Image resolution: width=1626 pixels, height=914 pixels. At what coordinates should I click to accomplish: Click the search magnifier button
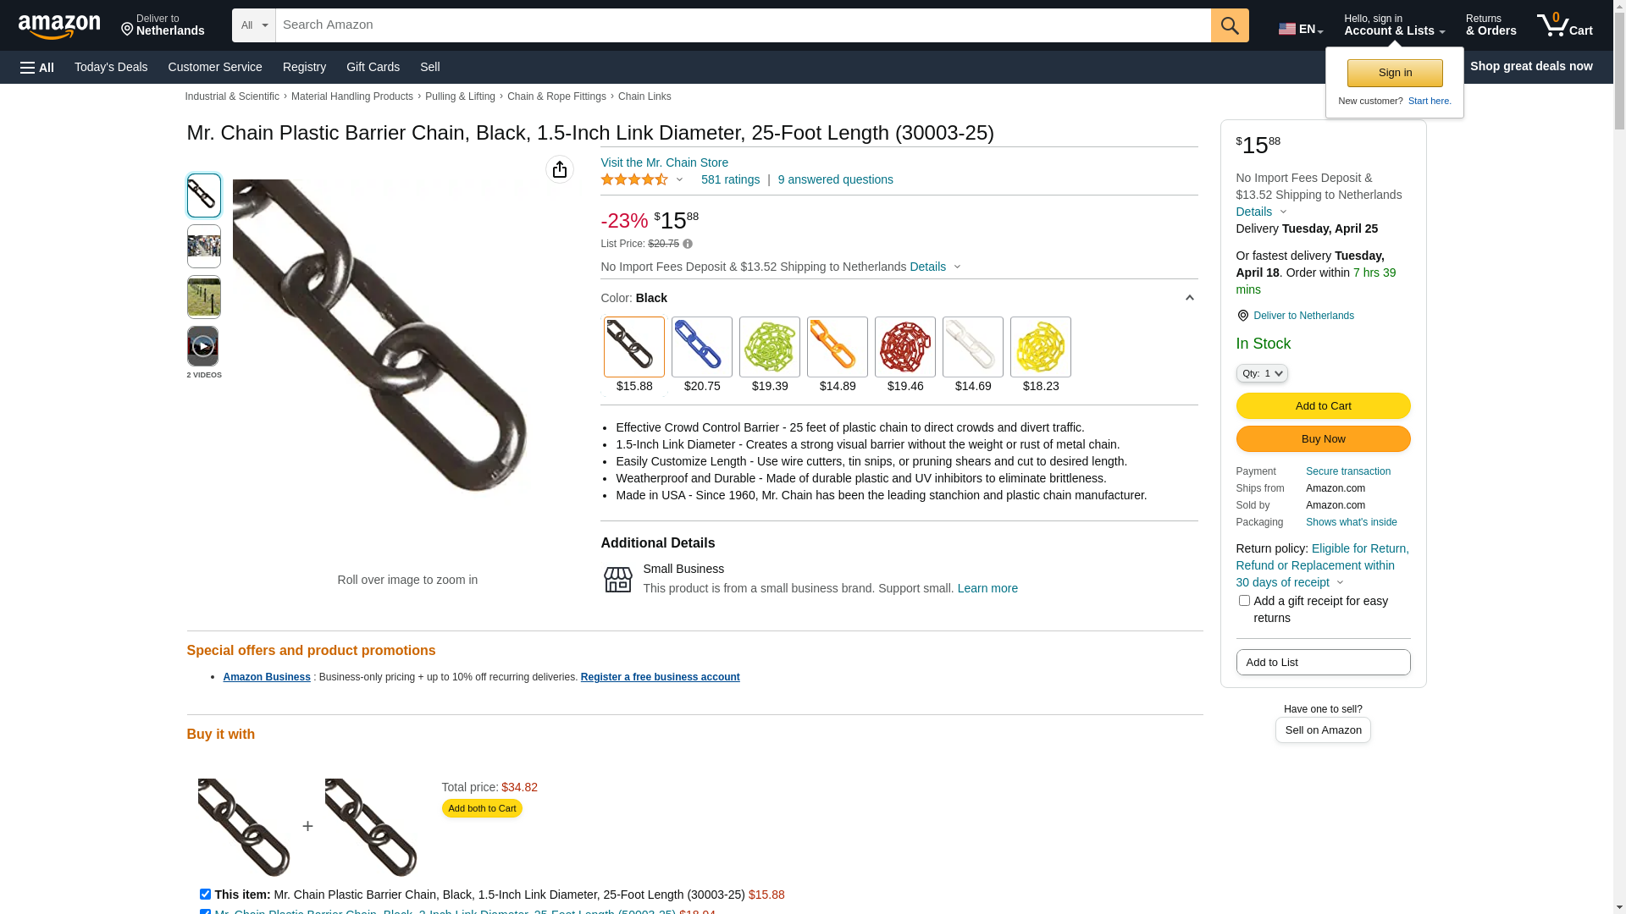[1230, 25]
